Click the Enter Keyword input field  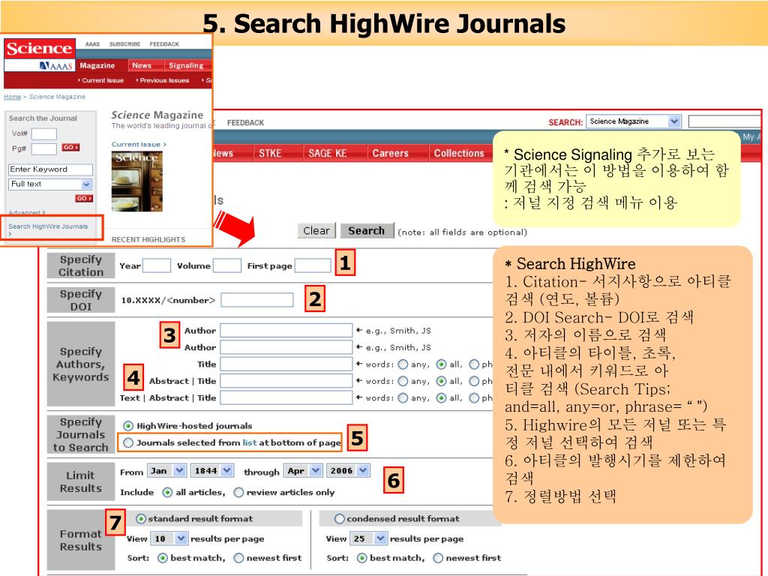(x=50, y=169)
